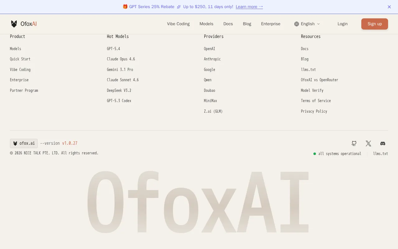Viewport: 398px width, 249px height.
Task: Open the Qwen provider link
Action: tap(208, 80)
